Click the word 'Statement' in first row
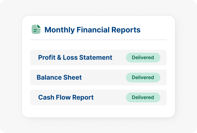The width and height of the screenshot is (197, 133). 98,58
